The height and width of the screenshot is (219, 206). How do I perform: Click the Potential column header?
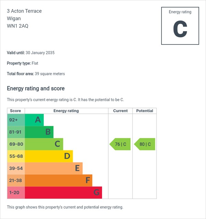pyautogui.click(x=144, y=111)
